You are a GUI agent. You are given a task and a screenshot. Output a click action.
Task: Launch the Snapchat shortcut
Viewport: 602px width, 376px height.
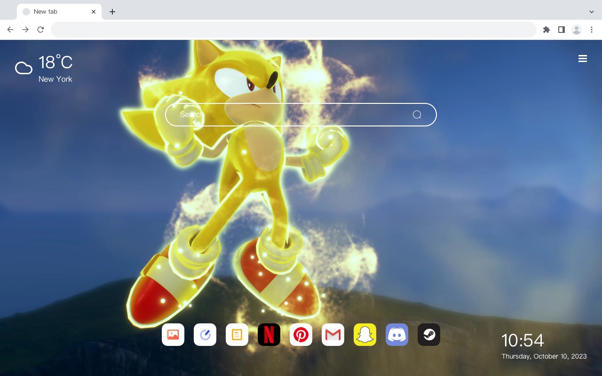365,335
